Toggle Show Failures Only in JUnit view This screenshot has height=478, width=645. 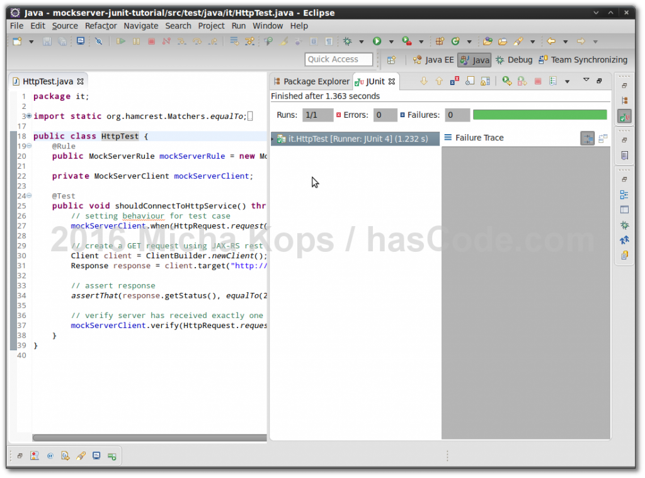454,81
